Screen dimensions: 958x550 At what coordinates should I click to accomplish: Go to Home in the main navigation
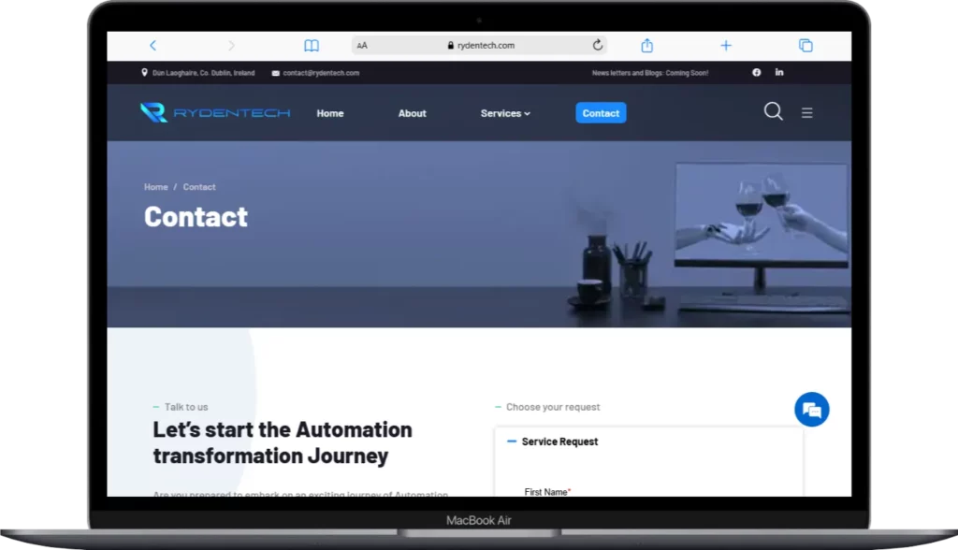pyautogui.click(x=330, y=113)
